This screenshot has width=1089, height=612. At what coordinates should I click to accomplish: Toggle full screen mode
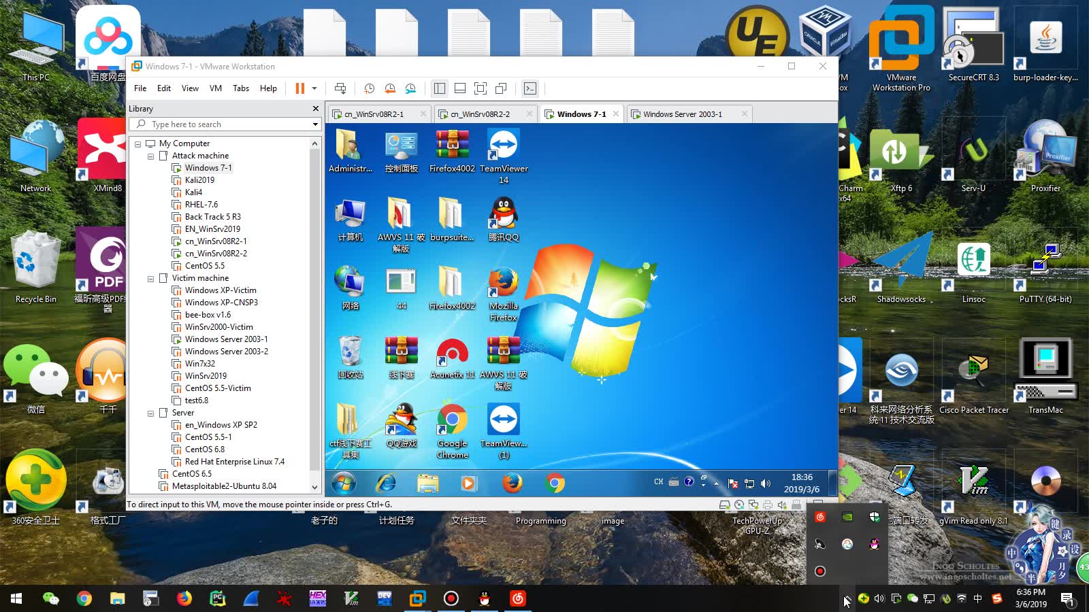point(481,88)
